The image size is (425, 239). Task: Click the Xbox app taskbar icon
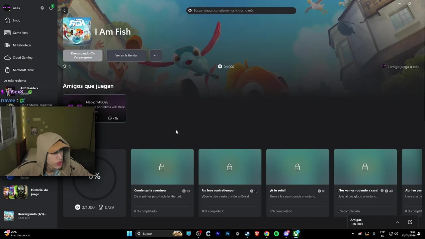click(296, 234)
